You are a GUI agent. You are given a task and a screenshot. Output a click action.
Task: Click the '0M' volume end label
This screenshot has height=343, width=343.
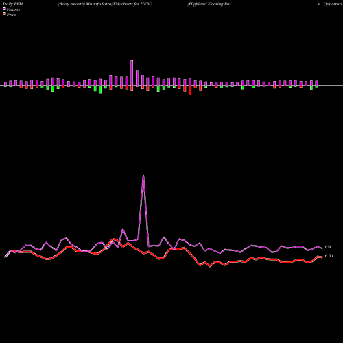pyautogui.click(x=328, y=247)
